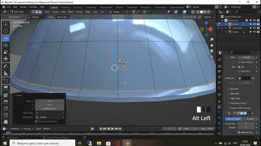Select Catmull-Clark subdivision type
The height and width of the screenshot is (146, 261).
point(233,119)
